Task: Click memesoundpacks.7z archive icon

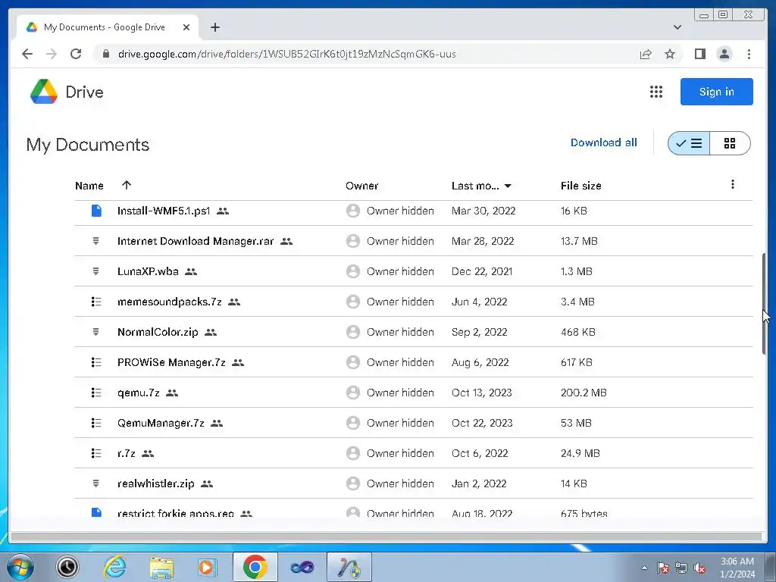Action: tap(96, 302)
